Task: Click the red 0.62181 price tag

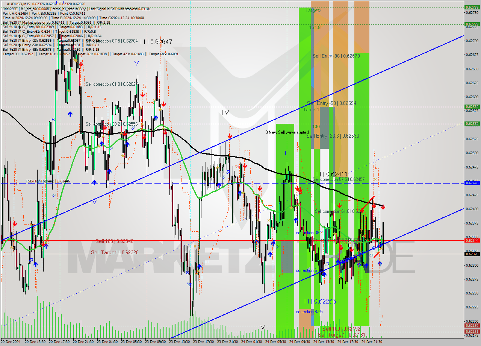Action: 472,331
